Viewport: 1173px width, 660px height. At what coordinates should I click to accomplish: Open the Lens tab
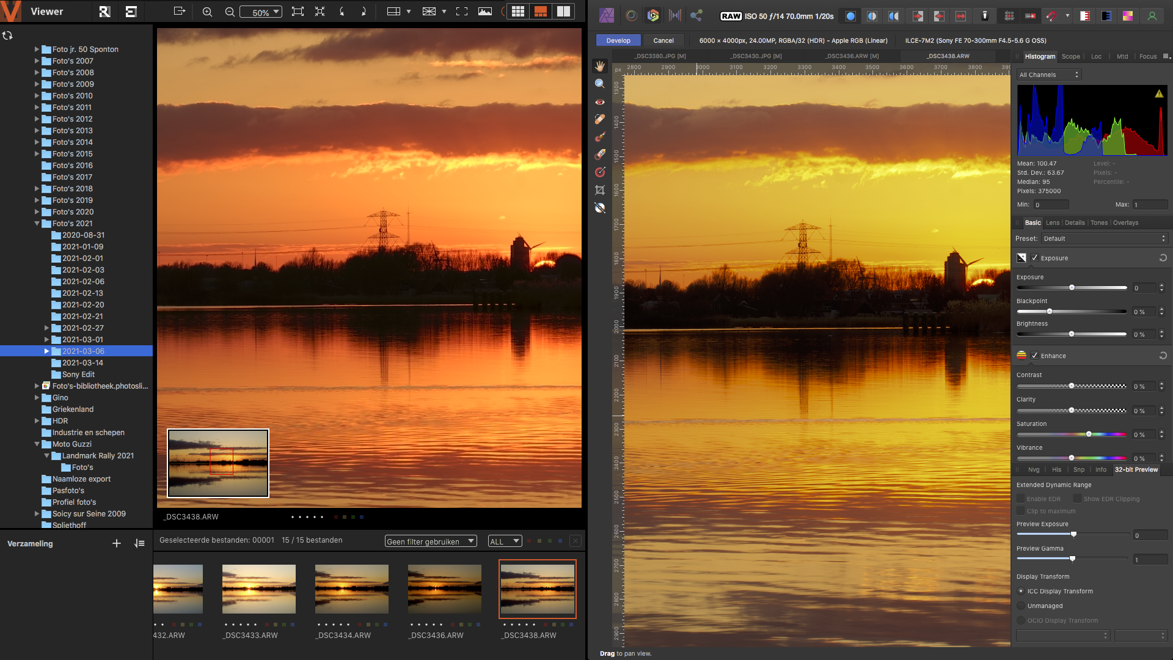1053,222
